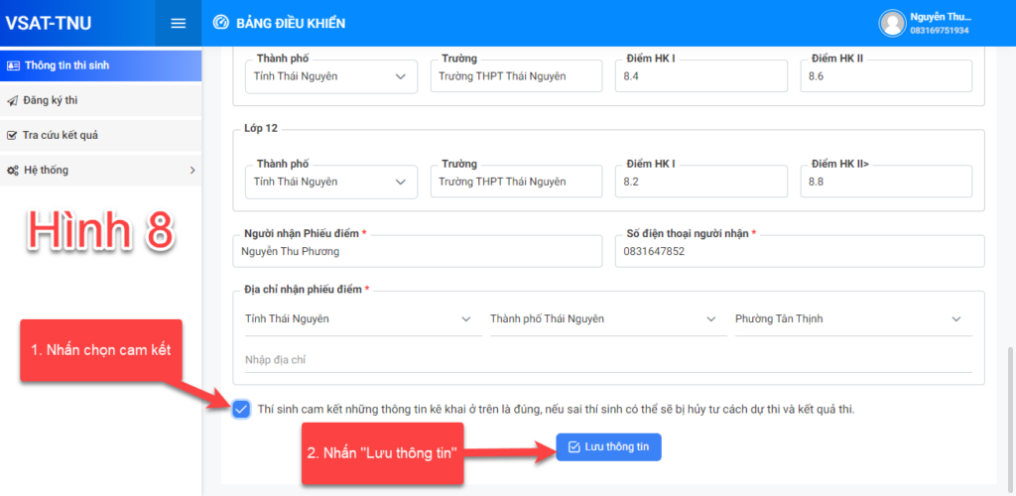1016x496 pixels.
Task: Click the Đăng ký thi paper plane icon
Action: (13, 100)
